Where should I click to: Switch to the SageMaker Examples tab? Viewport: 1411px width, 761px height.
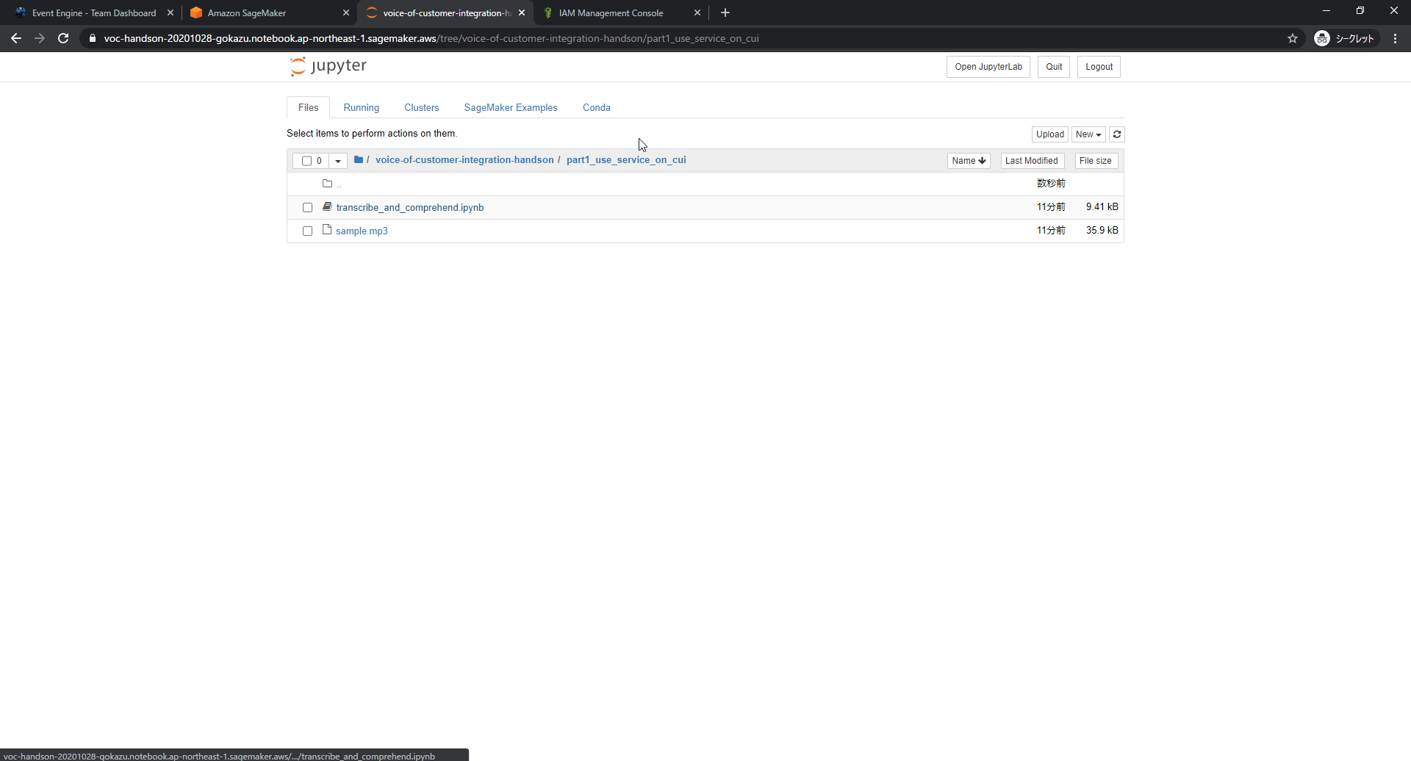[511, 107]
